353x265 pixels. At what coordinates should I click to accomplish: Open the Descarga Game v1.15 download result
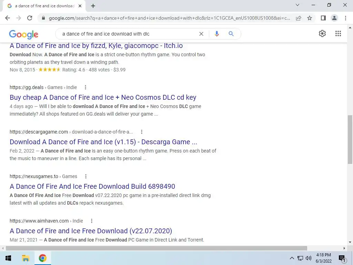103,142
